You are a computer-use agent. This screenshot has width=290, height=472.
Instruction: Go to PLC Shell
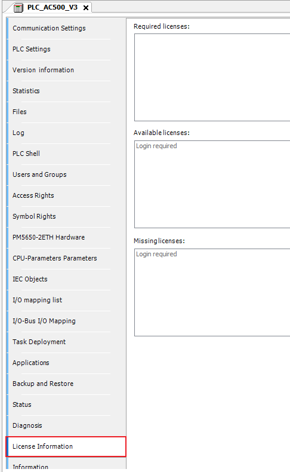coord(26,154)
